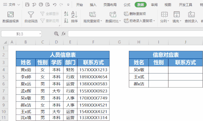Switch to the 开始 tab
This screenshot has height=121, width=203.
79,5
